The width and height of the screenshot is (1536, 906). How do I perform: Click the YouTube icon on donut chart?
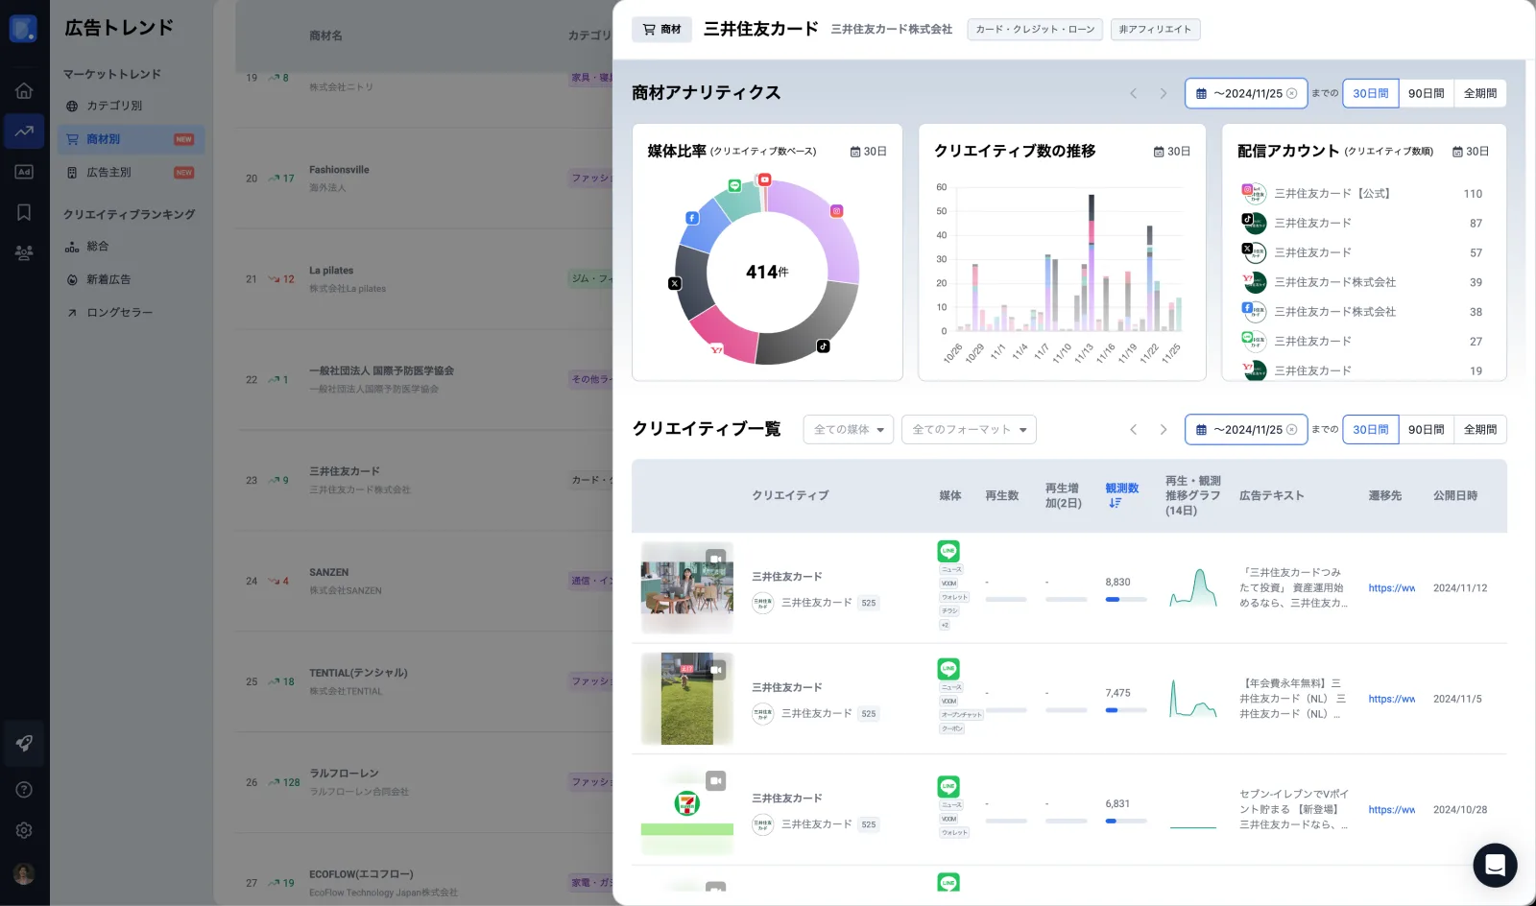(x=764, y=179)
